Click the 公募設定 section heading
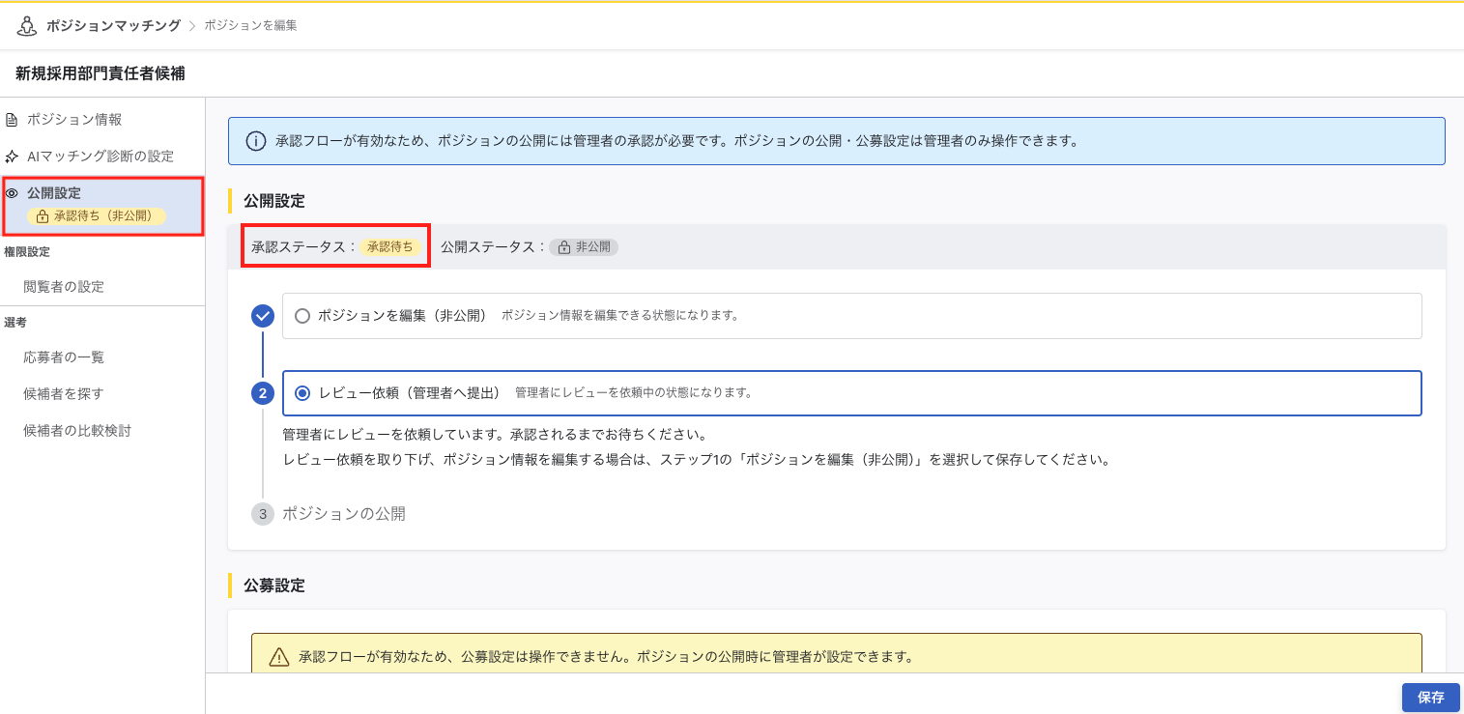Screen dimensions: 1464x714 click(274, 585)
